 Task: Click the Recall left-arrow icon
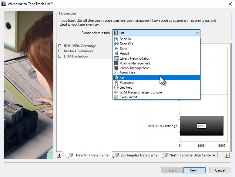coord(116,53)
